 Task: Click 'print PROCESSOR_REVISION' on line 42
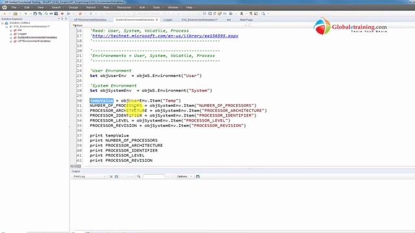click(x=121, y=161)
